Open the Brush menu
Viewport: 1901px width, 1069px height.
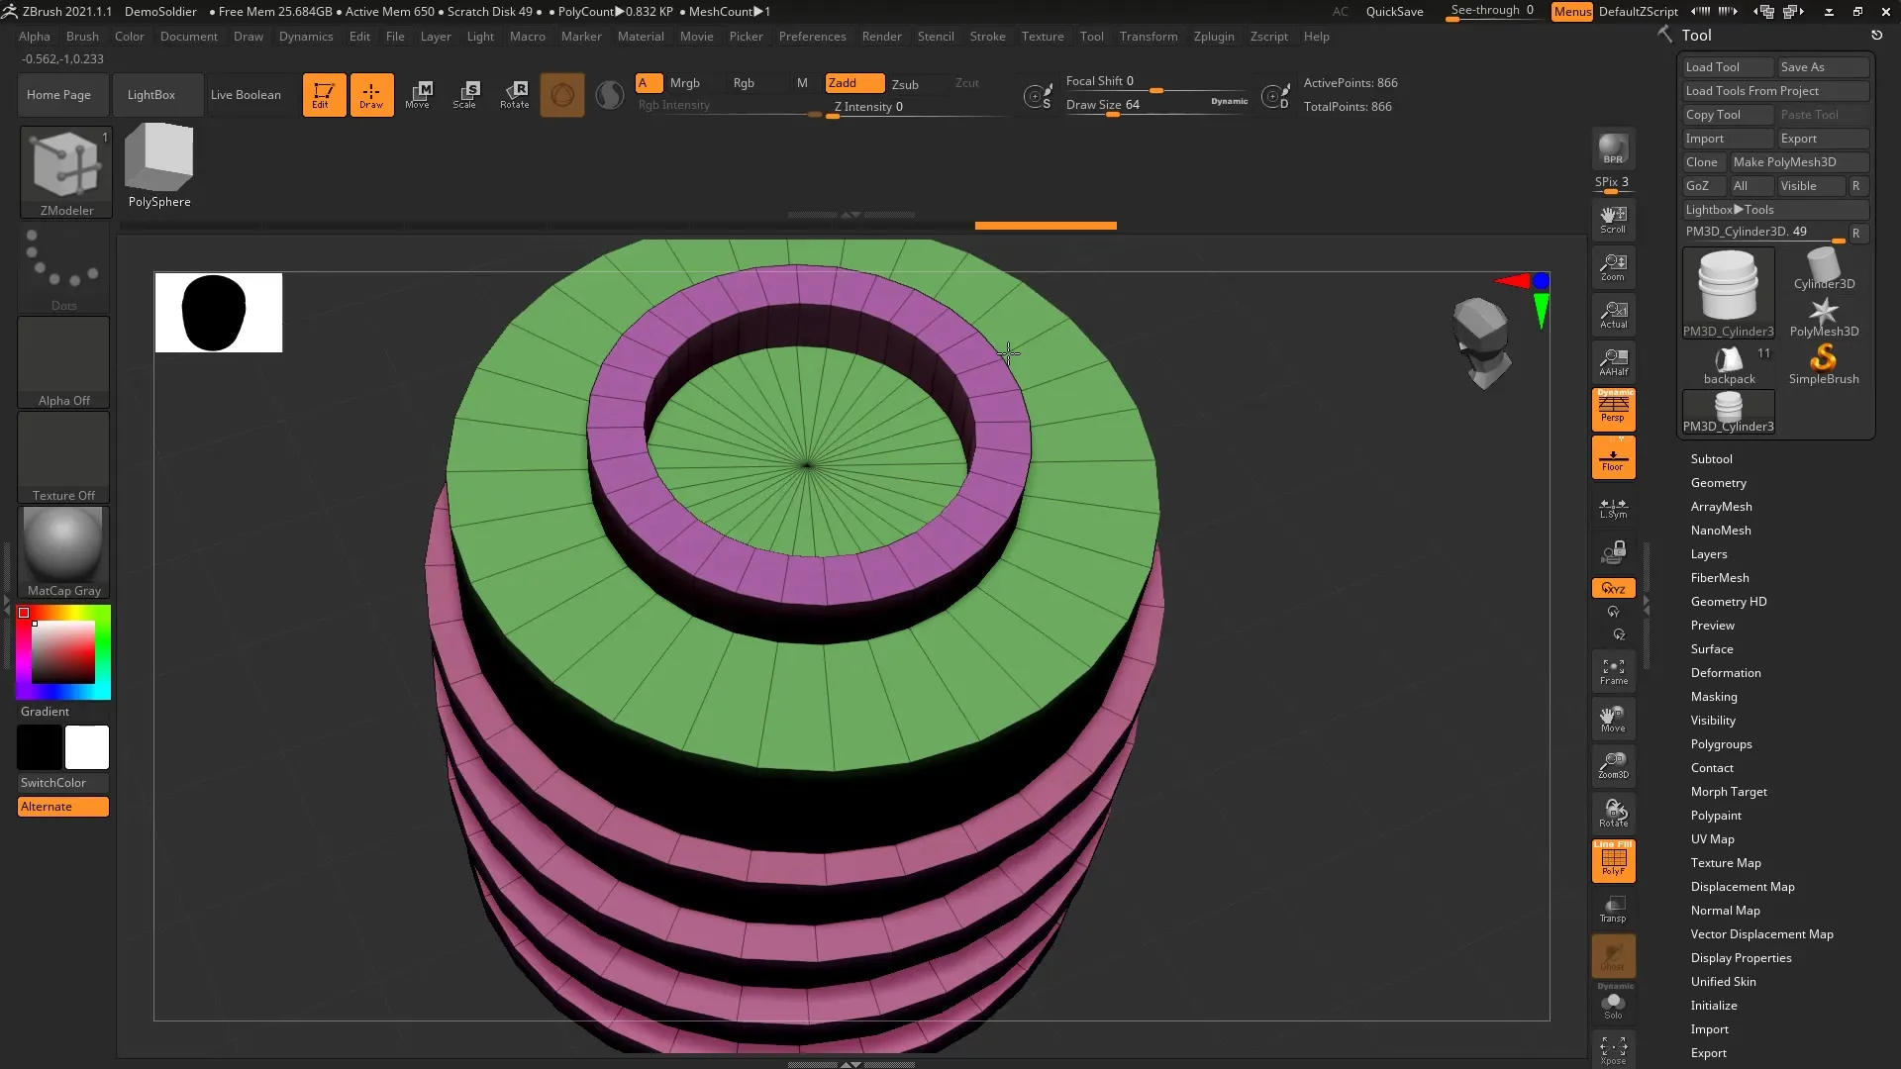[82, 37]
